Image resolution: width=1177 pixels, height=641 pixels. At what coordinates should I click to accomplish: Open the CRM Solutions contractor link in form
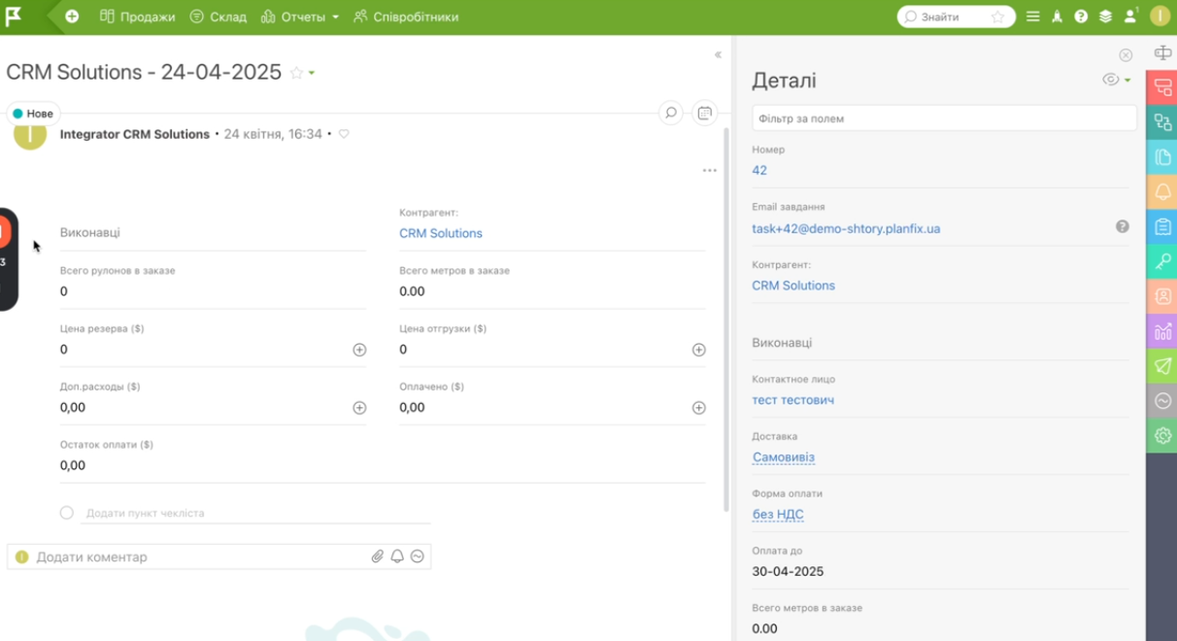441,233
